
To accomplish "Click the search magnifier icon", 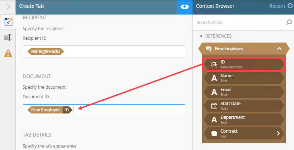I will pyautogui.click(x=289, y=22).
